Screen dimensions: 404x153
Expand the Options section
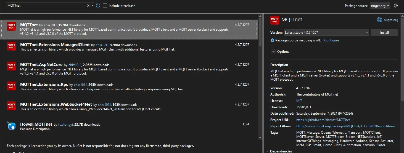[273, 52]
